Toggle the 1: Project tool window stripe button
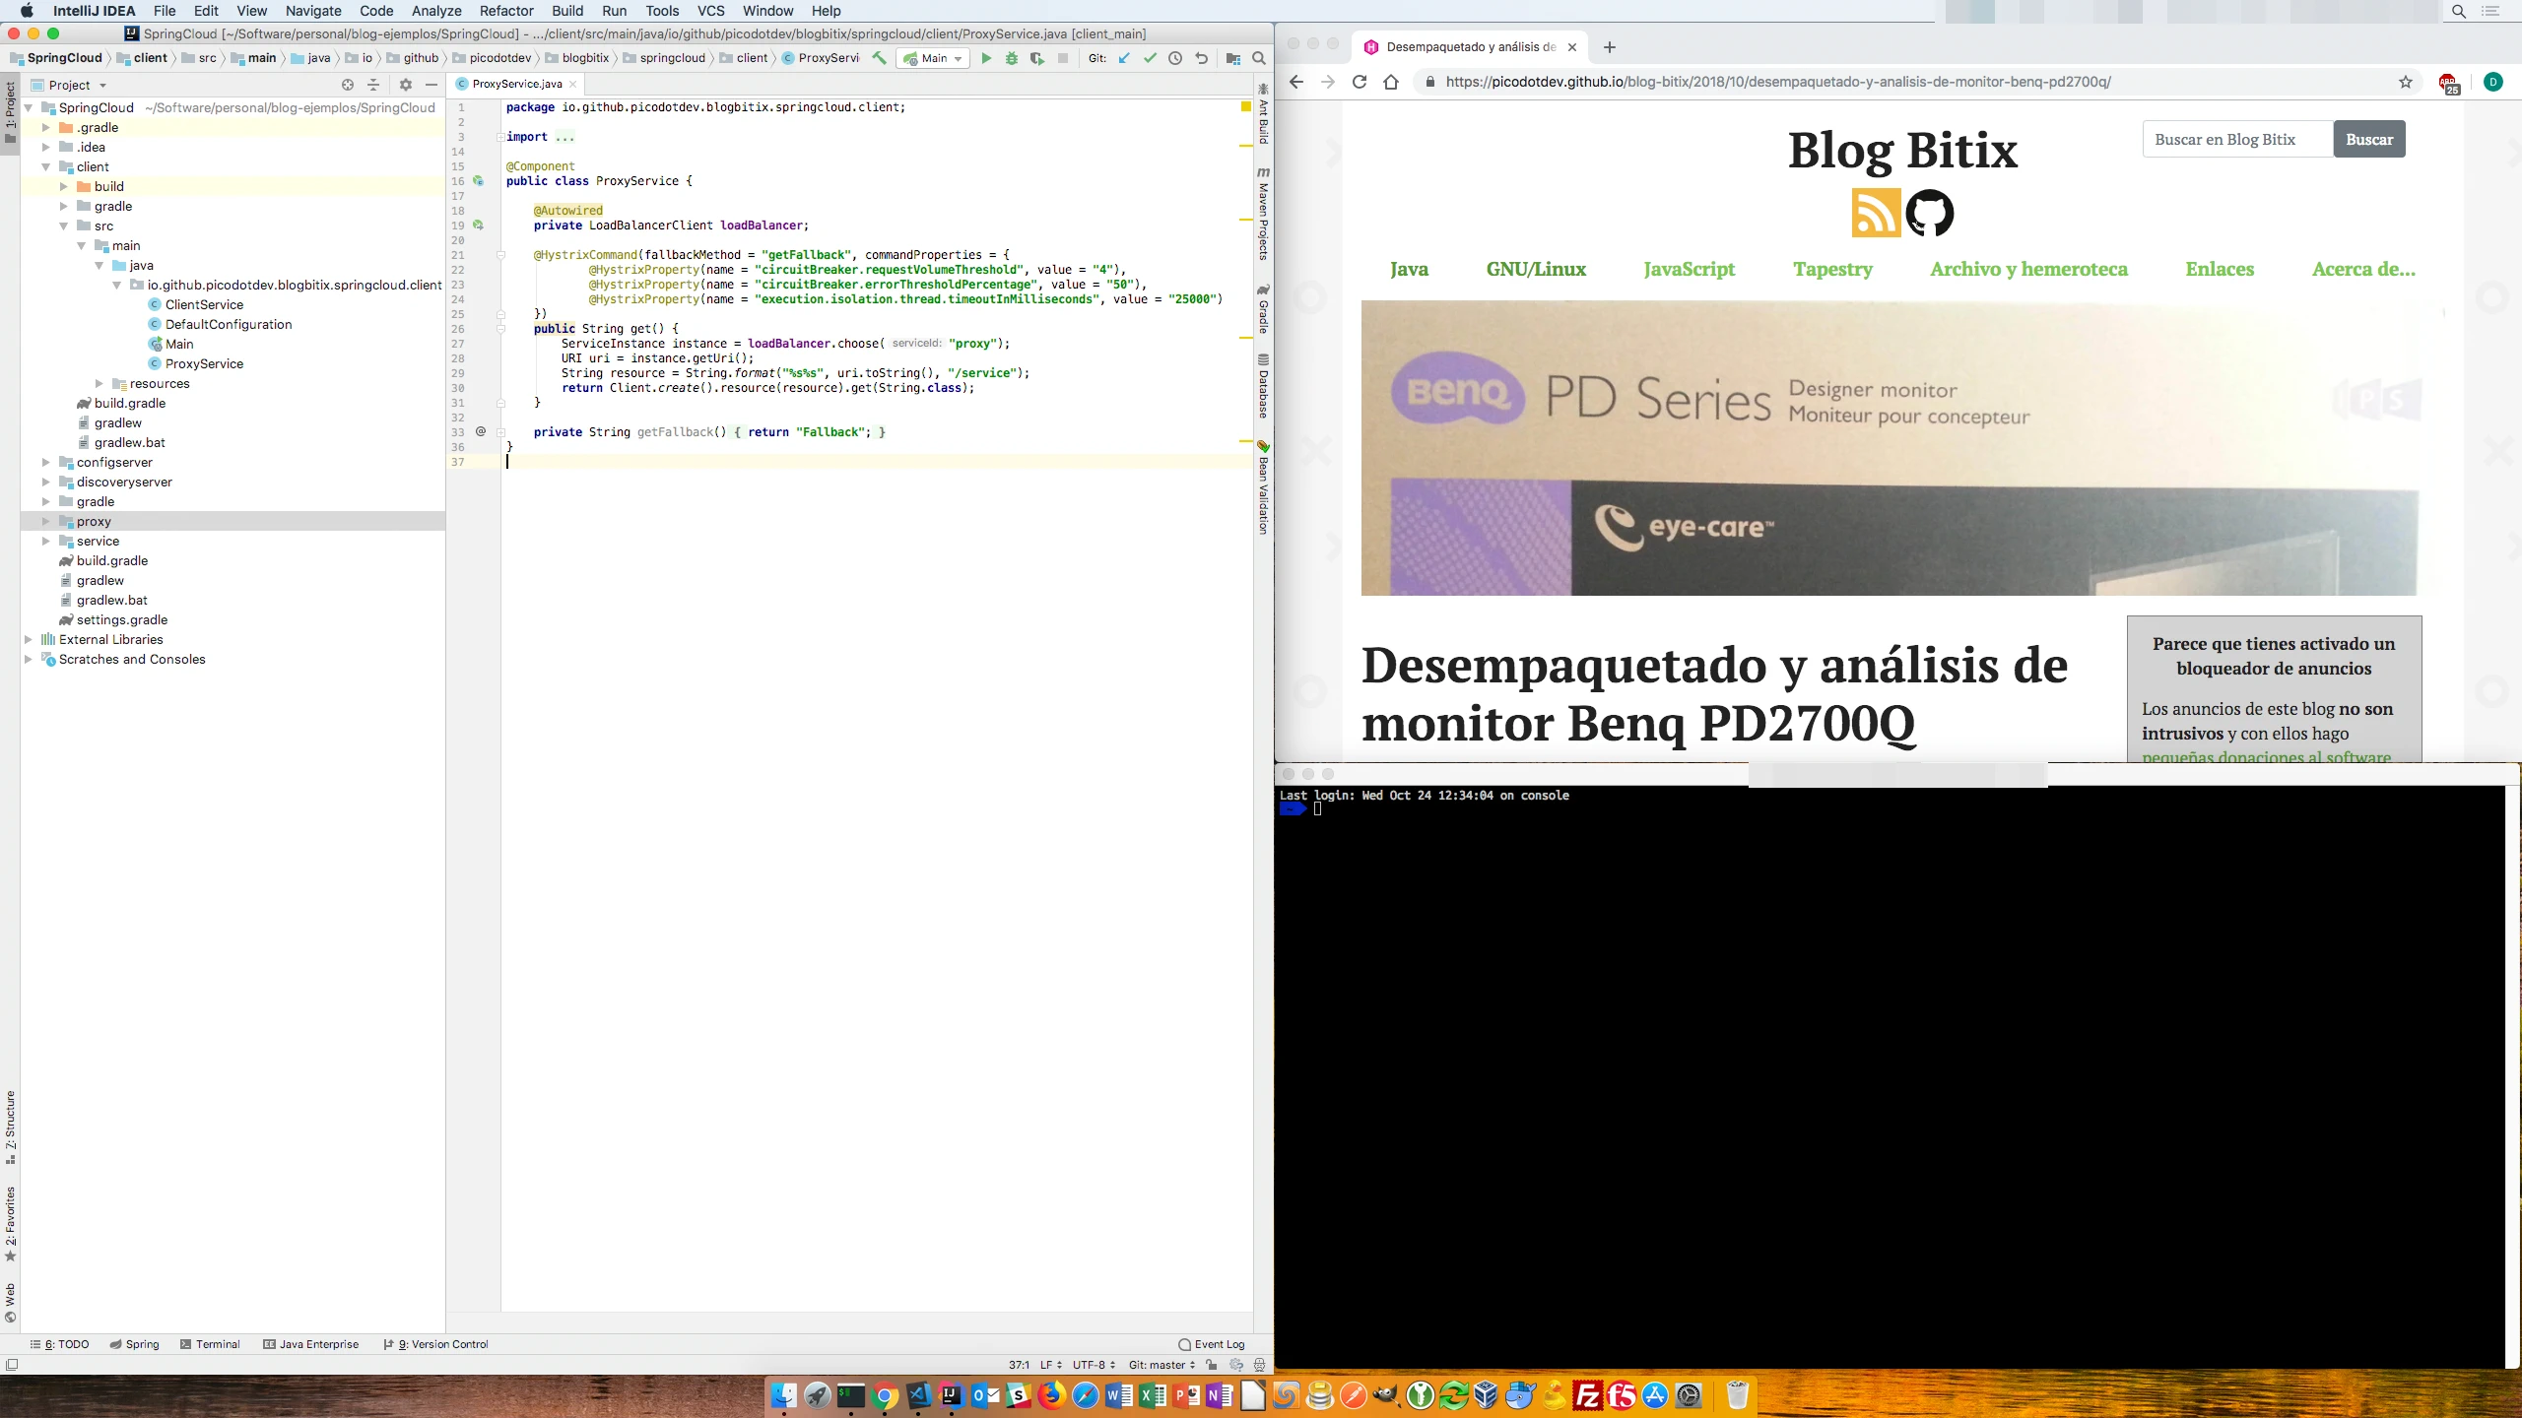This screenshot has height=1418, width=2522. (10, 111)
